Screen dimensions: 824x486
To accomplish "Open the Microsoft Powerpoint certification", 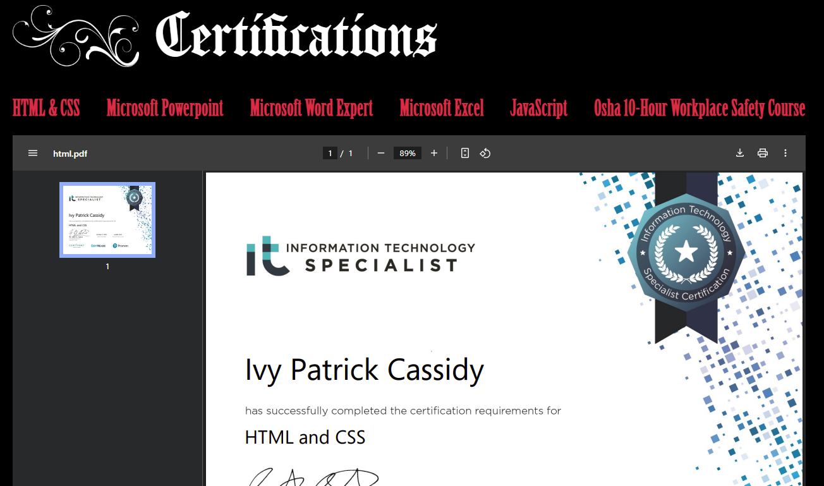I will coord(165,108).
